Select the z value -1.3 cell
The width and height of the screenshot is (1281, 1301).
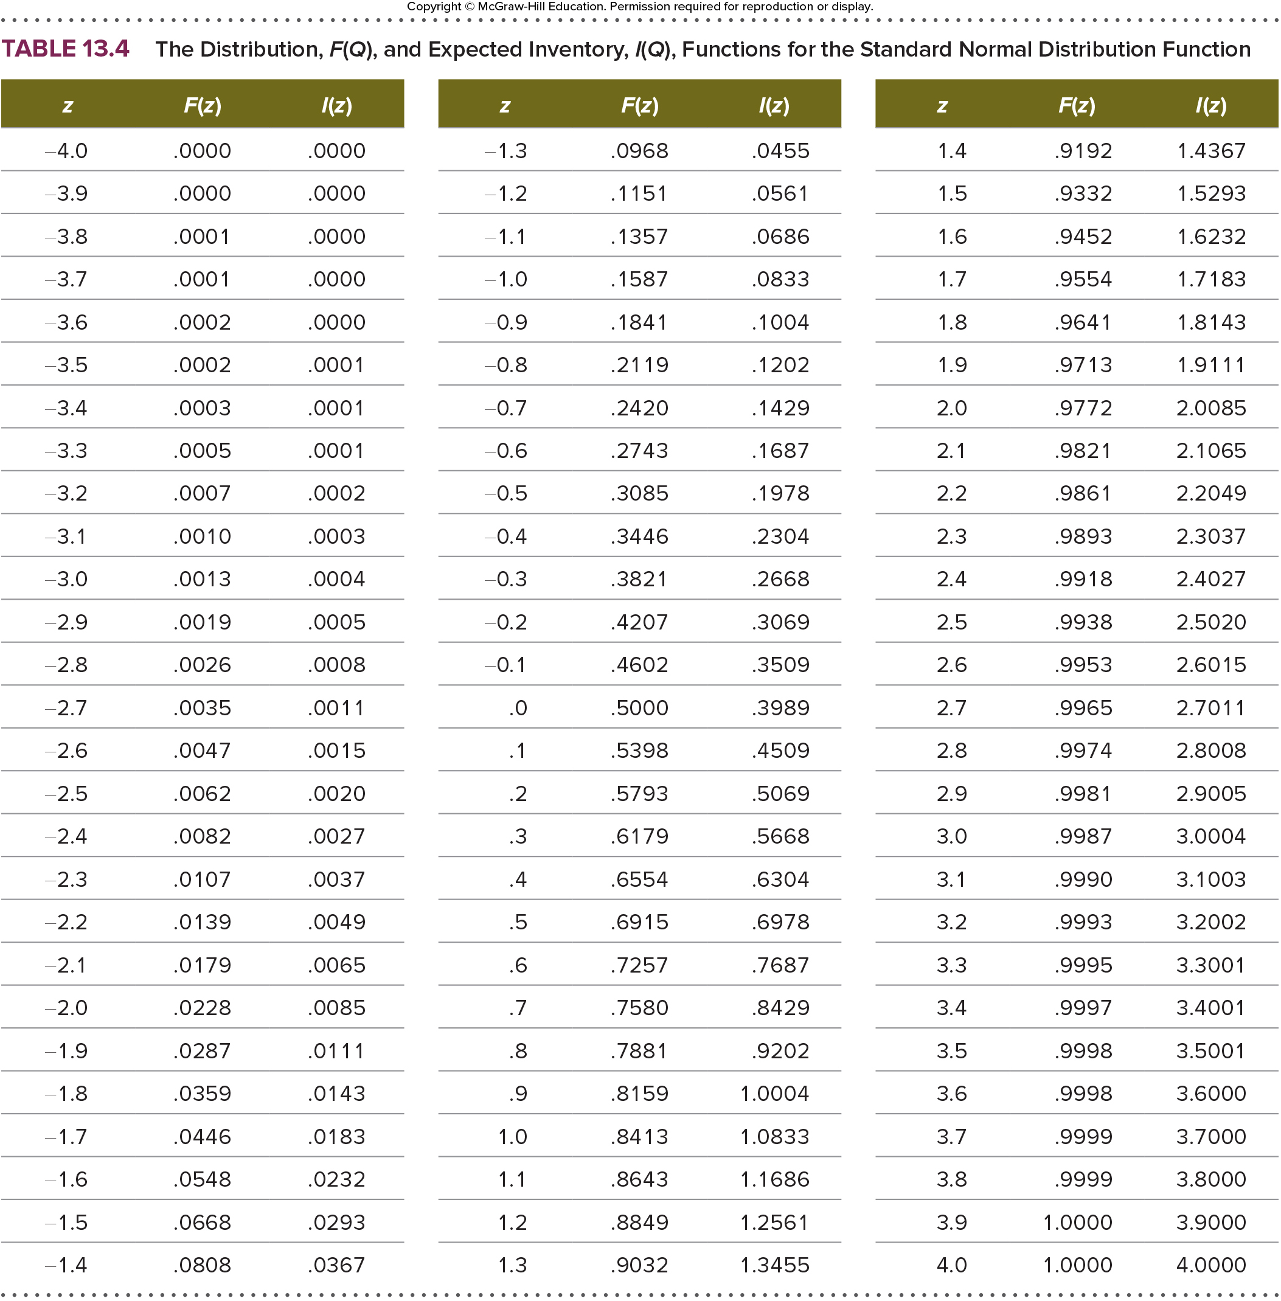pos(506,151)
